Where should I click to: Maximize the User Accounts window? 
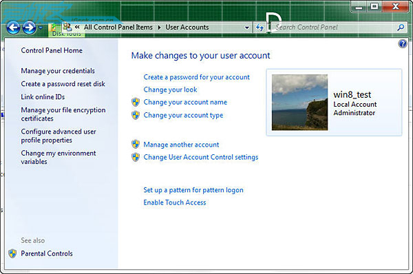tap(374, 7)
